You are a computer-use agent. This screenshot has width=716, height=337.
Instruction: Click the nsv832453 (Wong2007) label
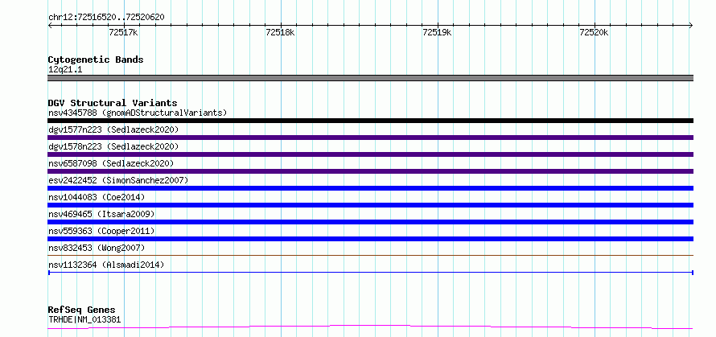pyautogui.click(x=97, y=248)
